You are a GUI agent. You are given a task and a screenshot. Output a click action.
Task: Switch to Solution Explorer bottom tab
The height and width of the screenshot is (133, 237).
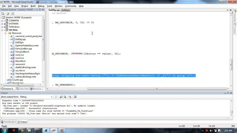(7, 89)
